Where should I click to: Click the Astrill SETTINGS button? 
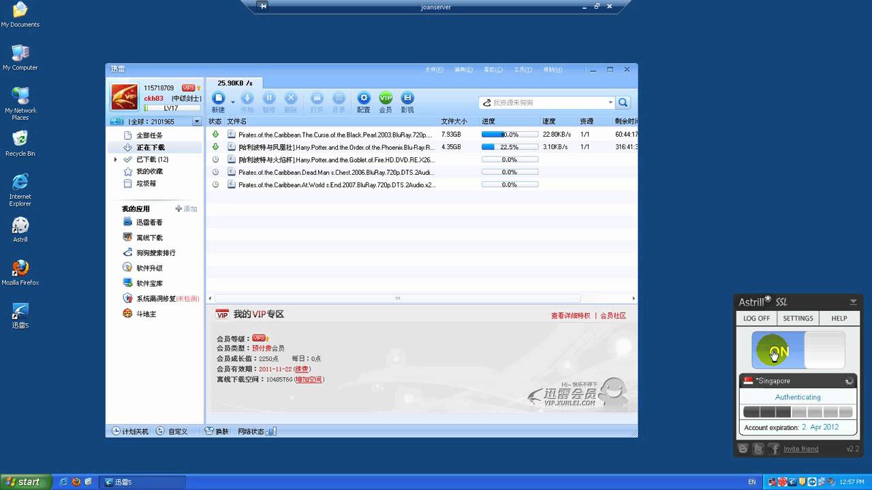pos(798,318)
